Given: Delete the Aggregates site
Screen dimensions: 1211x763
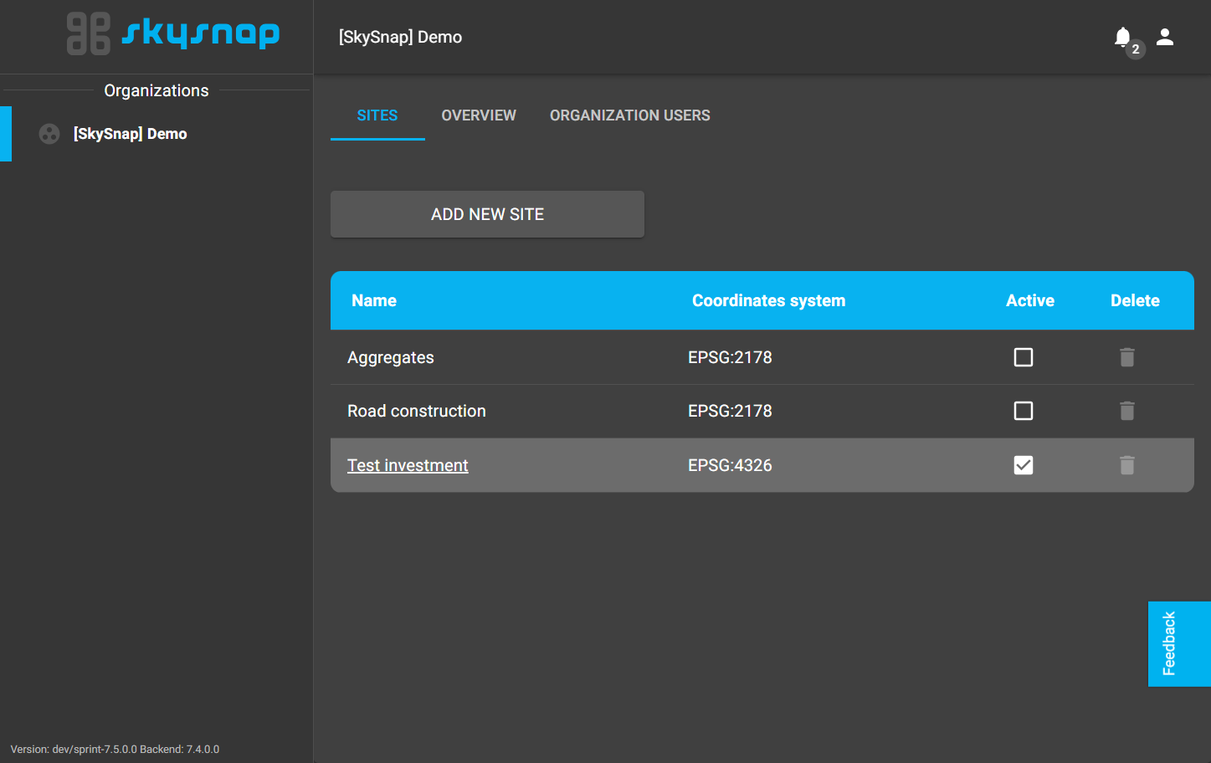Looking at the screenshot, I should (x=1127, y=357).
